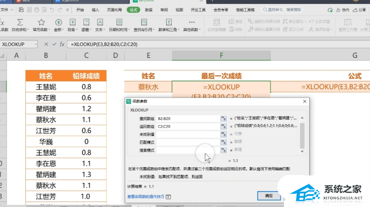The width and height of the screenshot is (370, 207).
Task: Switch to the 审阅 (Review) tab
Action: (164, 10)
